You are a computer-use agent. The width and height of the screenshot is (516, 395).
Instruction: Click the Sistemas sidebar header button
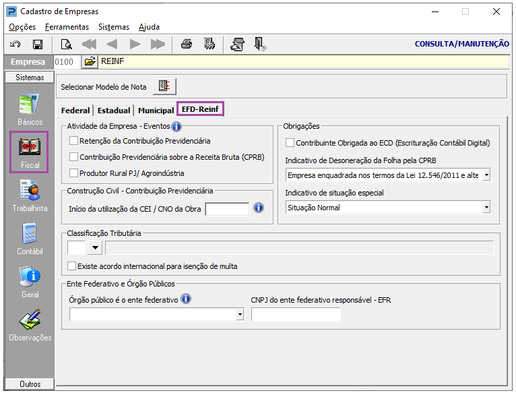click(30, 78)
